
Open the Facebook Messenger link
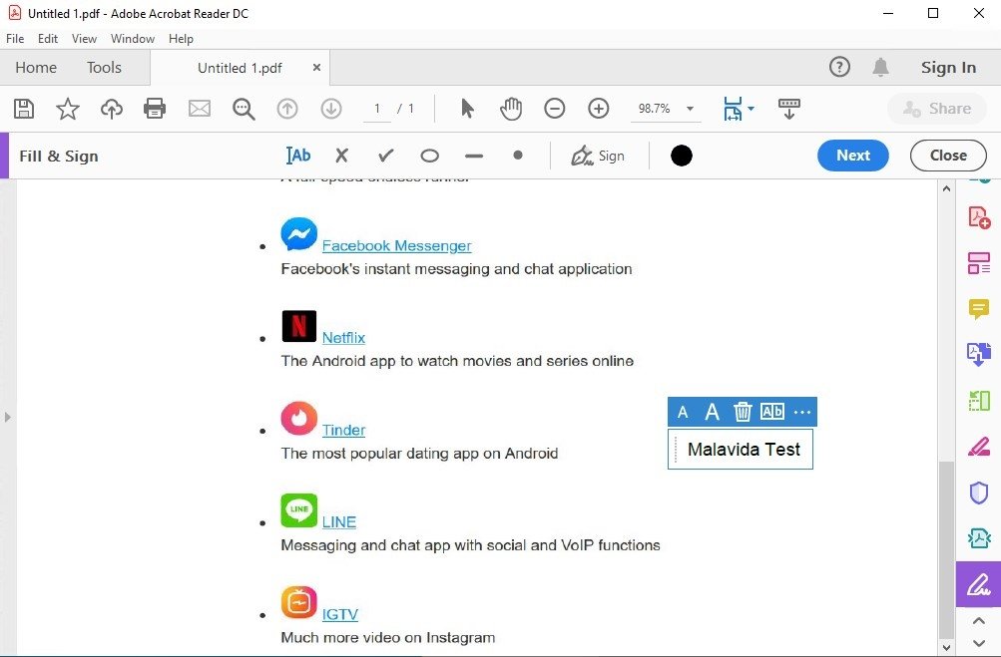(396, 245)
